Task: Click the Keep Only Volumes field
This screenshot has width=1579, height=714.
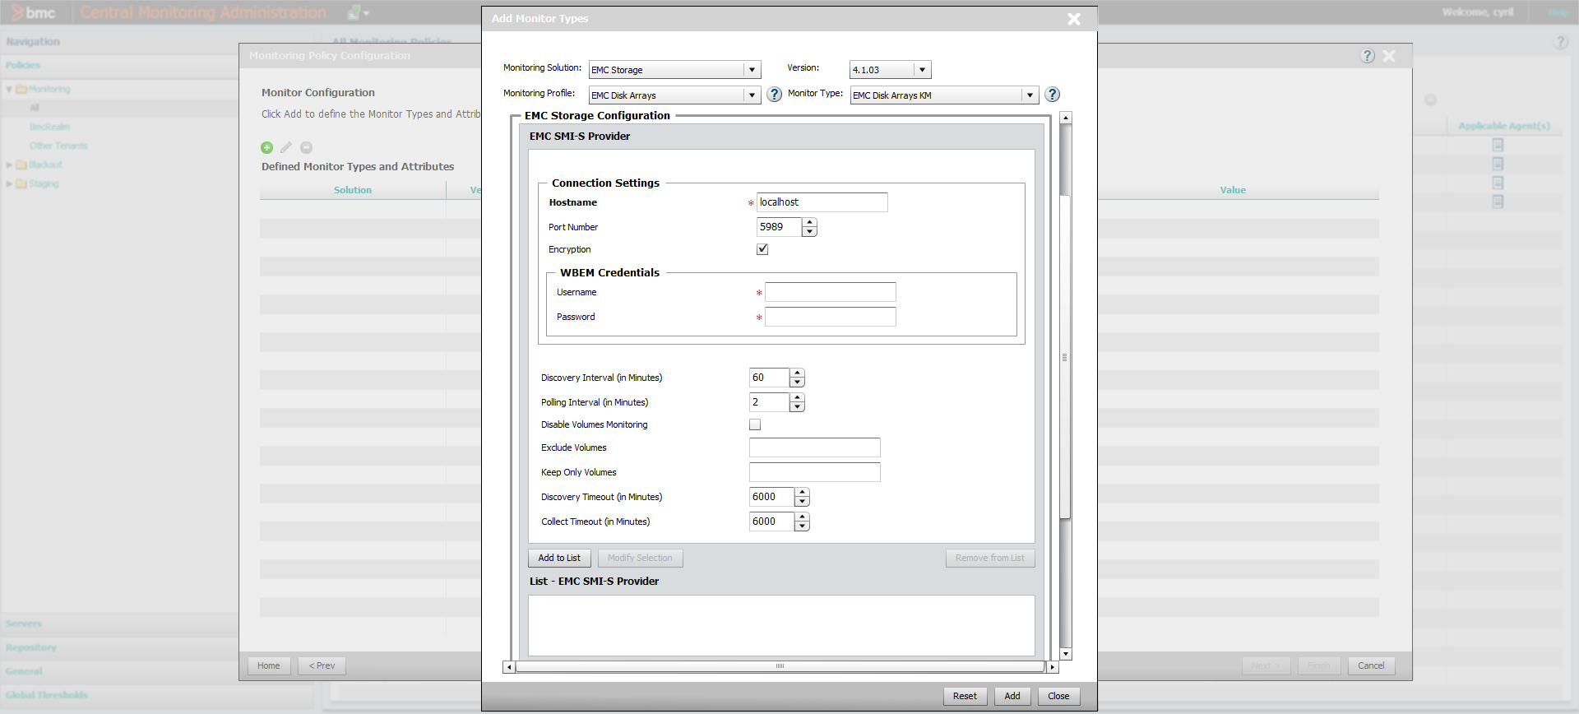Action: pyautogui.click(x=814, y=472)
